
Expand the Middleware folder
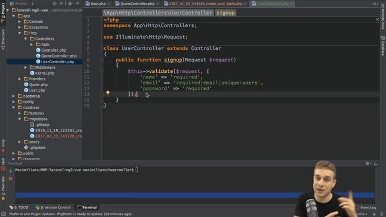point(25,68)
